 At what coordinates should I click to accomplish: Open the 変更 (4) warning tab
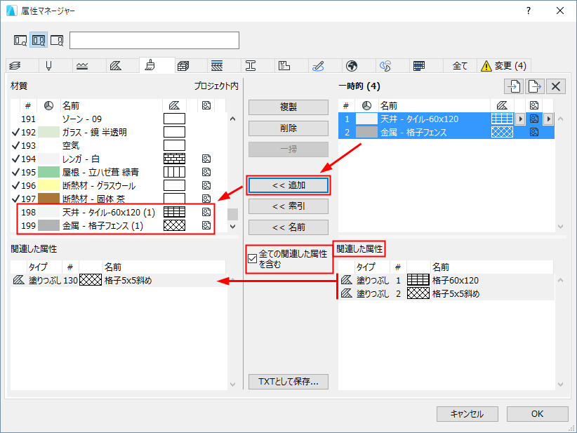(504, 66)
